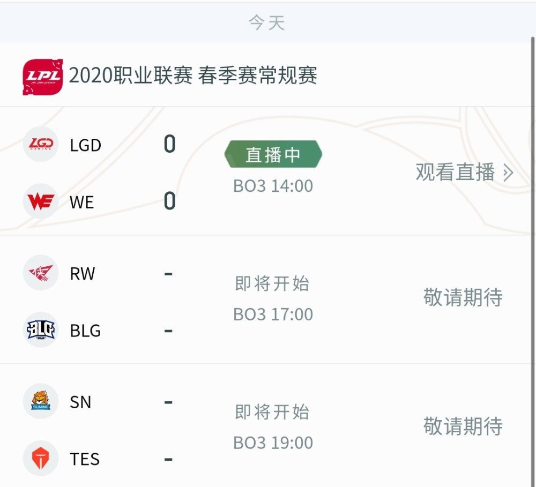Open the LGD team logo
This screenshot has width=536, height=487.
pyautogui.click(x=41, y=144)
